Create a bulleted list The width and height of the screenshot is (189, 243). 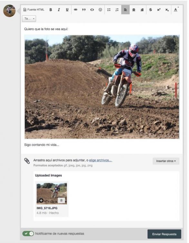click(109, 10)
